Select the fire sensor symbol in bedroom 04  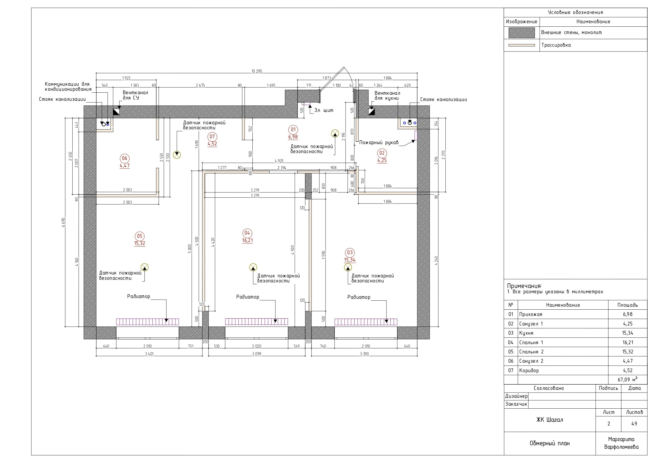click(253, 267)
